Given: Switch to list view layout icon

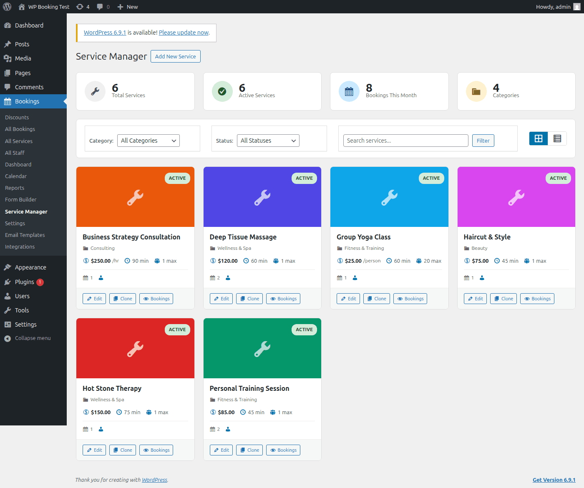Looking at the screenshot, I should 557,138.
